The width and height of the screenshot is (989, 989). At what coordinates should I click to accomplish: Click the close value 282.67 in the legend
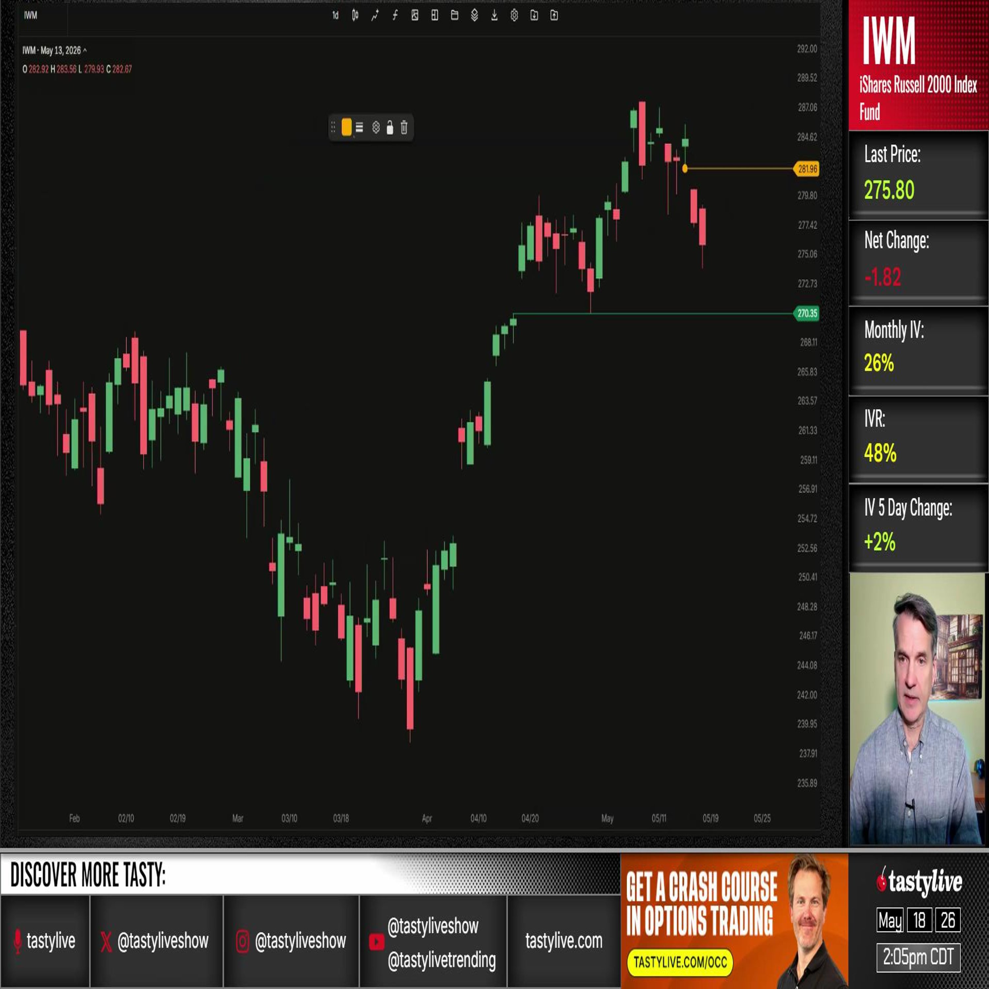(122, 69)
